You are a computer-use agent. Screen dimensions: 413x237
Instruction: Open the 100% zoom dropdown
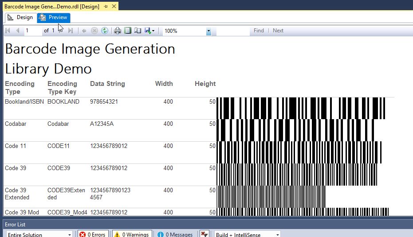pos(208,31)
